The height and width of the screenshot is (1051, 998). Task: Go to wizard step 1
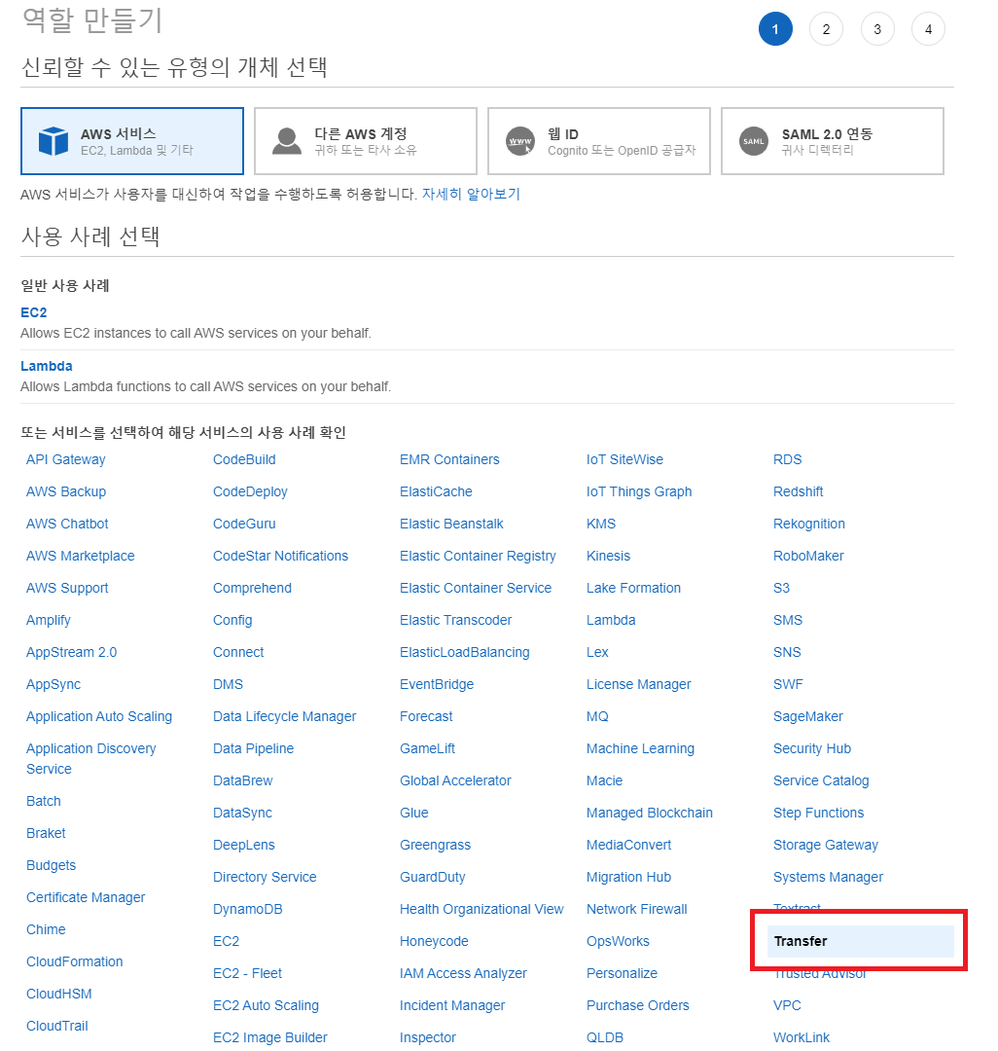tap(775, 29)
